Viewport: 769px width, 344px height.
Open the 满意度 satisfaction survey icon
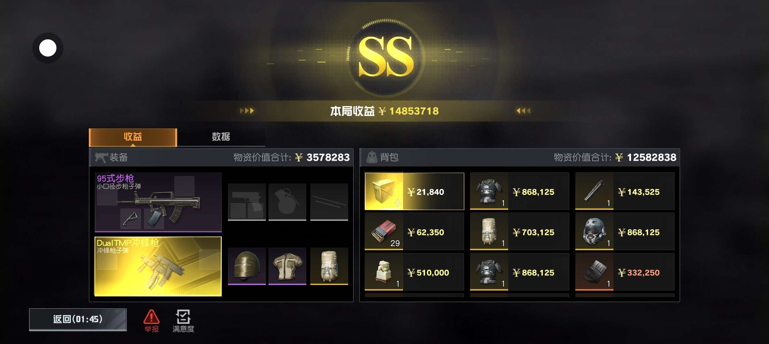click(183, 321)
